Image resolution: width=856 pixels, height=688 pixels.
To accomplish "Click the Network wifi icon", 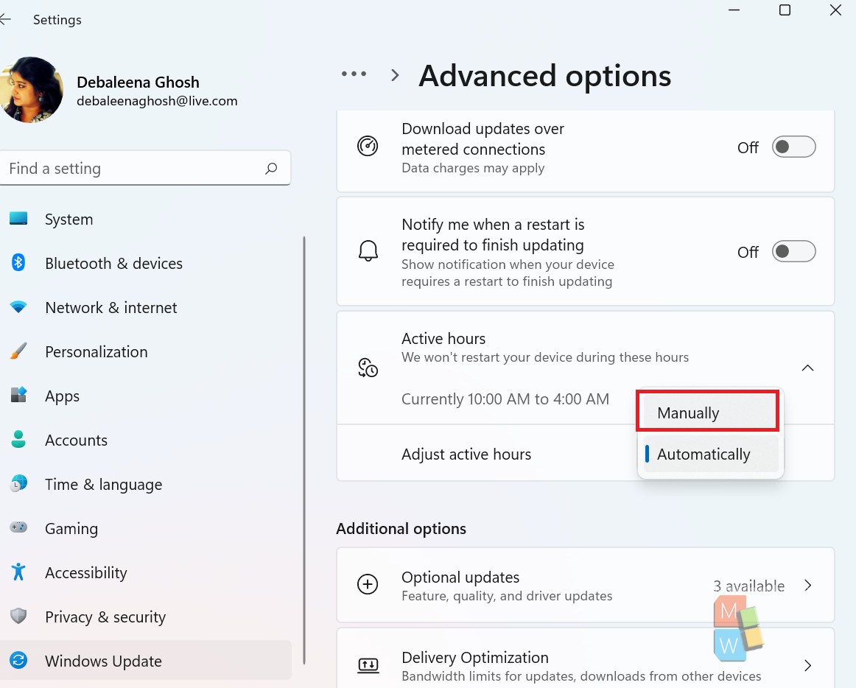I will 18,307.
